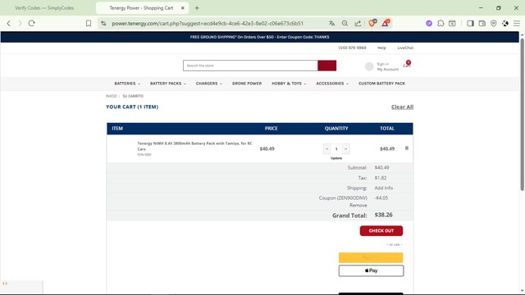Share this page via share icon
This screenshot has height=295, width=525.
[358, 24]
